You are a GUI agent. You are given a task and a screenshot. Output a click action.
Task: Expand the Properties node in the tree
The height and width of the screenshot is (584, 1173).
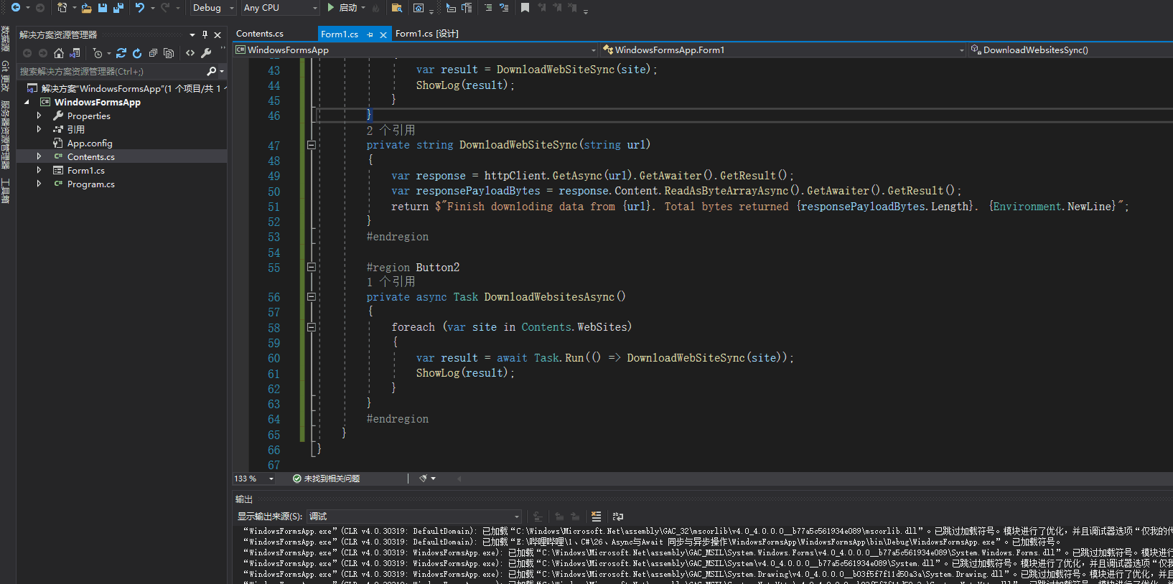pos(39,116)
